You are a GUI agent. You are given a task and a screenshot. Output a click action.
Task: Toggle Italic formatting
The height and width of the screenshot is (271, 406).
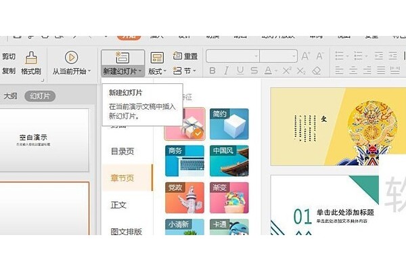(226, 70)
